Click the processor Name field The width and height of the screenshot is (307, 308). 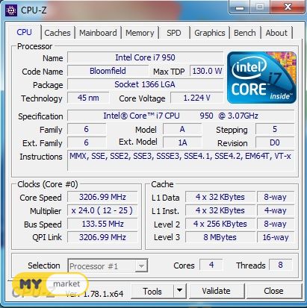tap(146, 57)
